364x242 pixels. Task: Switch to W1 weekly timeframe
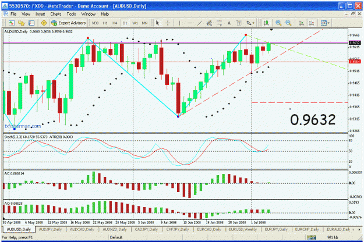(135, 23)
